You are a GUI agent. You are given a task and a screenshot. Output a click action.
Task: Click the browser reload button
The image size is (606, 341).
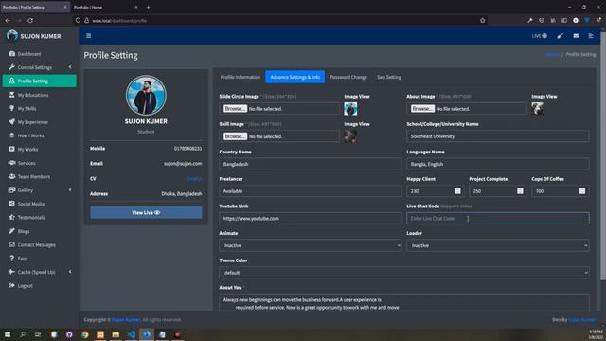pos(30,20)
